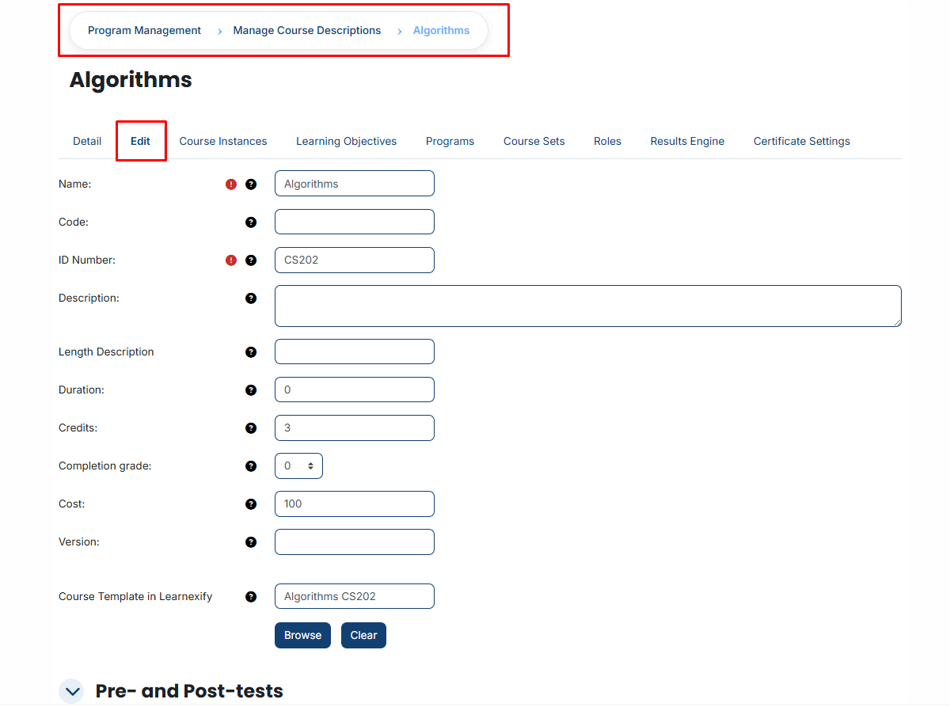Image resolution: width=950 pixels, height=707 pixels.
Task: Open help icon for Code field
Action: (251, 222)
